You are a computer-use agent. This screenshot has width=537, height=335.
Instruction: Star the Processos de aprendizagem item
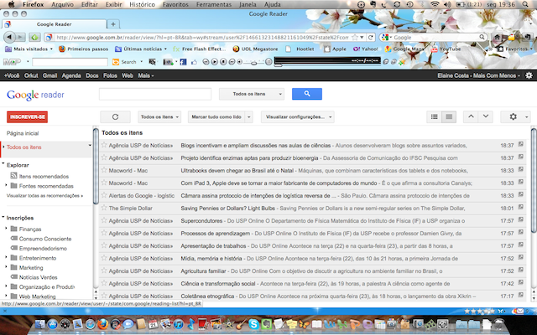pos(104,233)
